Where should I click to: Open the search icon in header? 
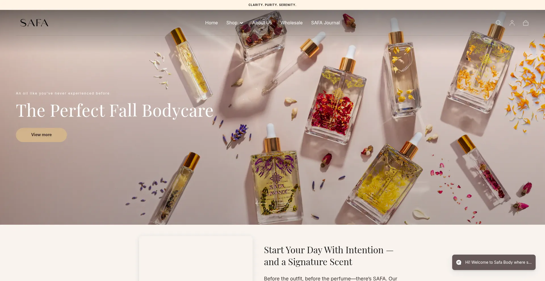tap(498, 23)
